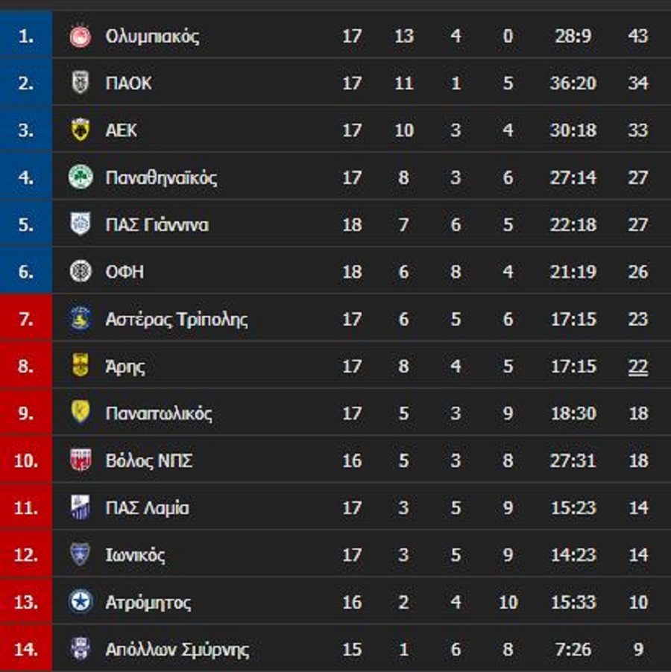Screen dimensions: 671x672
Task: Click the 28:9 goal difference for Ολυμπιακός
Action: [573, 36]
